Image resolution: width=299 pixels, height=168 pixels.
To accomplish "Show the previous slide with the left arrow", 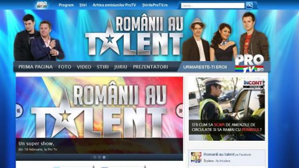I will [x=19, y=110].
